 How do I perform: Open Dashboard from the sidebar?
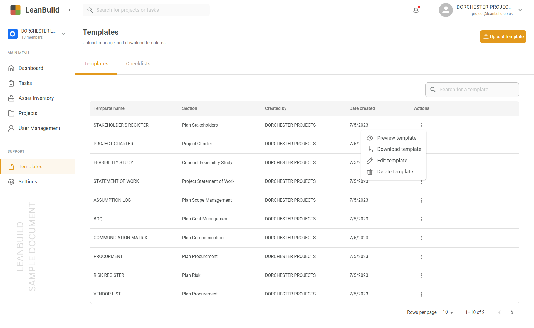[31, 68]
